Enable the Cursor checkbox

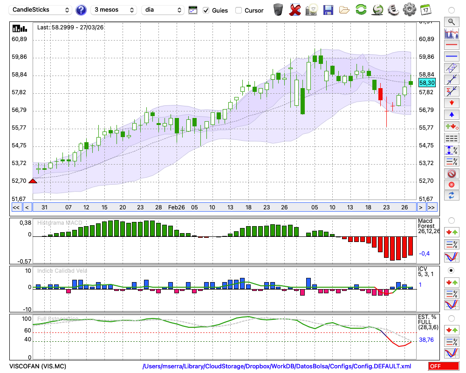(238, 10)
